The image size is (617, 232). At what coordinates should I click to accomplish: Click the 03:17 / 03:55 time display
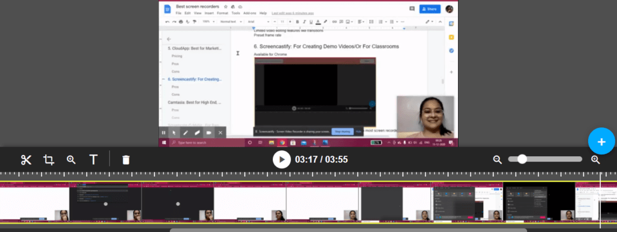[x=322, y=160]
